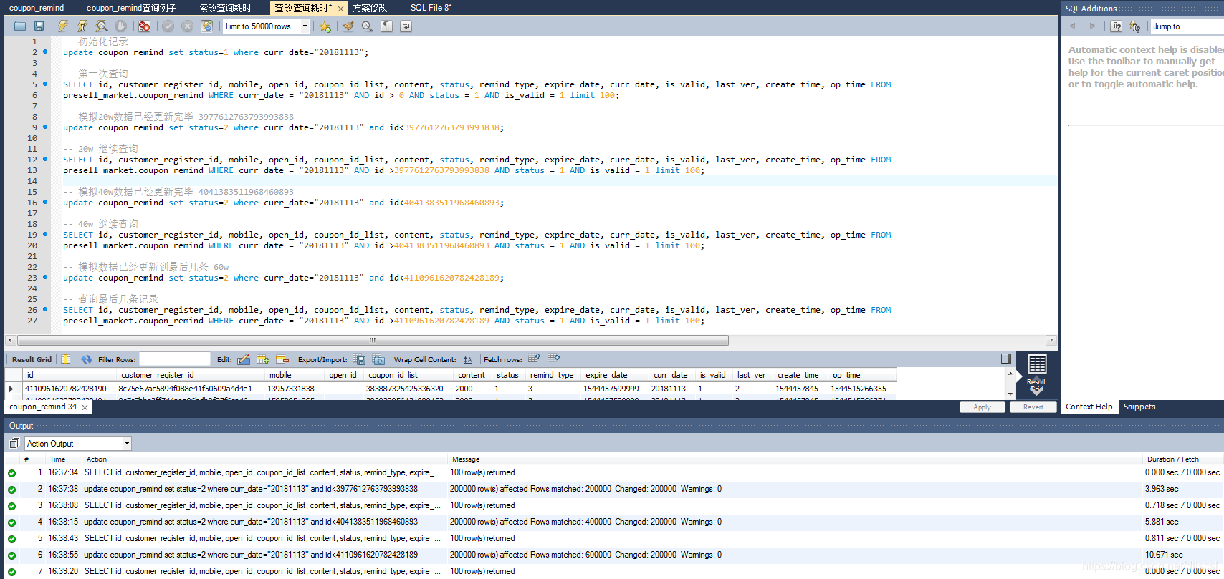Open the Snippets tab
Viewport: 1224px width, 579px height.
1139,407
